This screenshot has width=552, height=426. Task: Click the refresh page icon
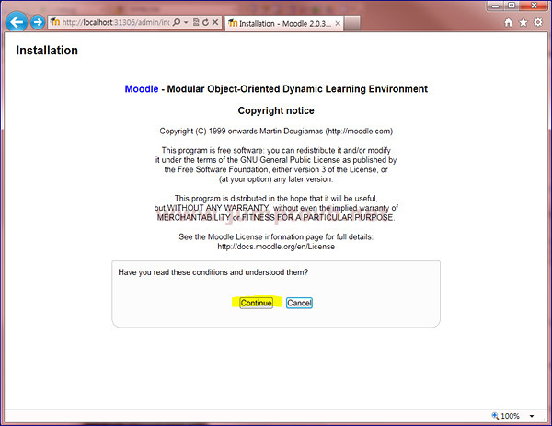pyautogui.click(x=205, y=22)
